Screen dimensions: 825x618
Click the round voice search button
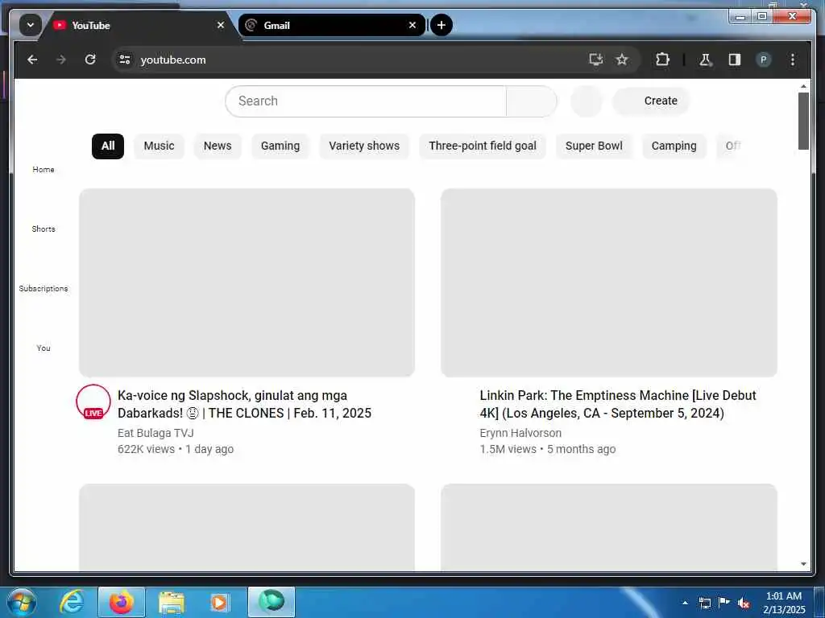[587, 101]
